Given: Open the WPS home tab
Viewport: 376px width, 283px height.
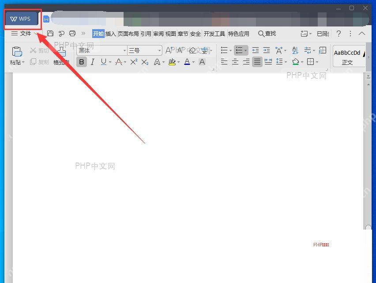Looking at the screenshot, I should coord(22,19).
